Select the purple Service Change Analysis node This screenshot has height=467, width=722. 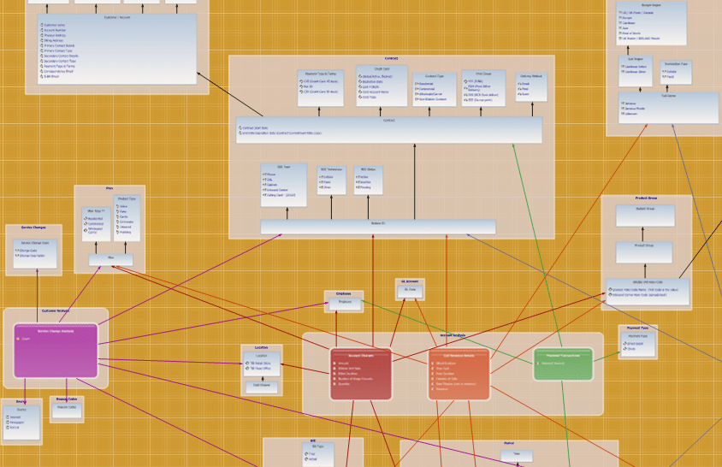pos(56,351)
